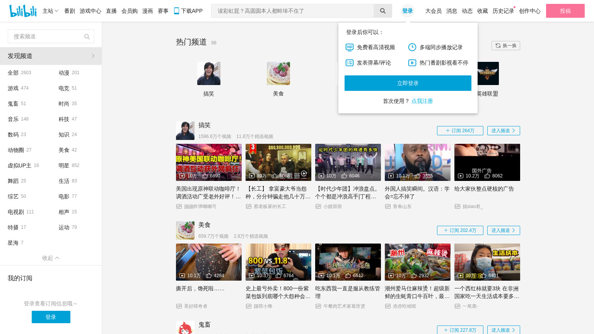
Task: Open the 美食 hot channel cake thumbnail
Action: 278,73
